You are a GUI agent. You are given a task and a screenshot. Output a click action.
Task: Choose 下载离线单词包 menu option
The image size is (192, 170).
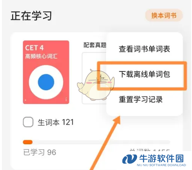[144, 74]
